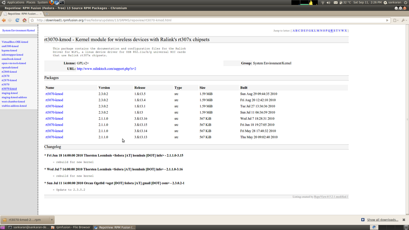Jump to letter X
The width and height of the screenshot is (409, 230).
tap(346, 31)
